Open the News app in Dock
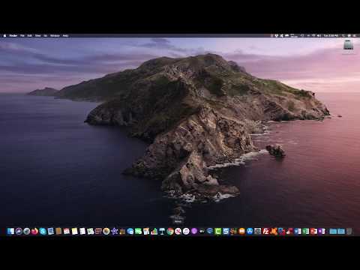Screen dimensions: 360x270 coord(178,231)
